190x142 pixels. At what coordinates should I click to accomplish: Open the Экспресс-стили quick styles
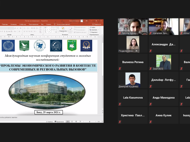(70, 30)
